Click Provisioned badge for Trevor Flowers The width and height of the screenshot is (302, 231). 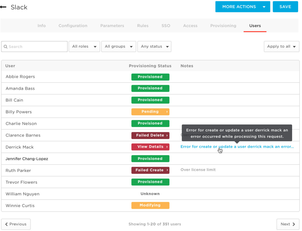(150, 182)
